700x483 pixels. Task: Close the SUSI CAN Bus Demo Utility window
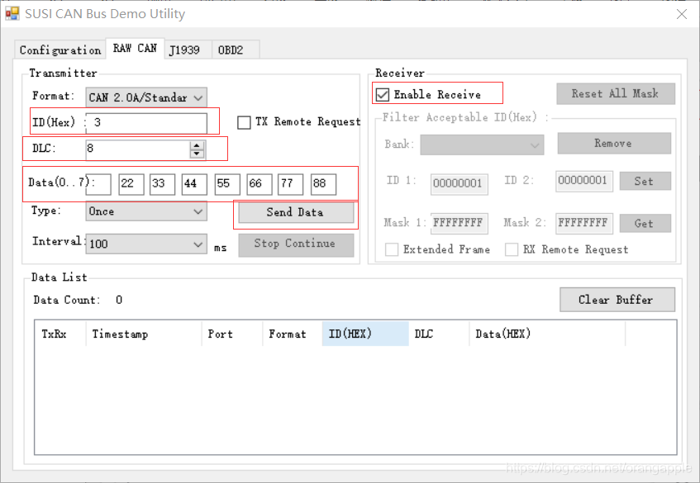[681, 14]
